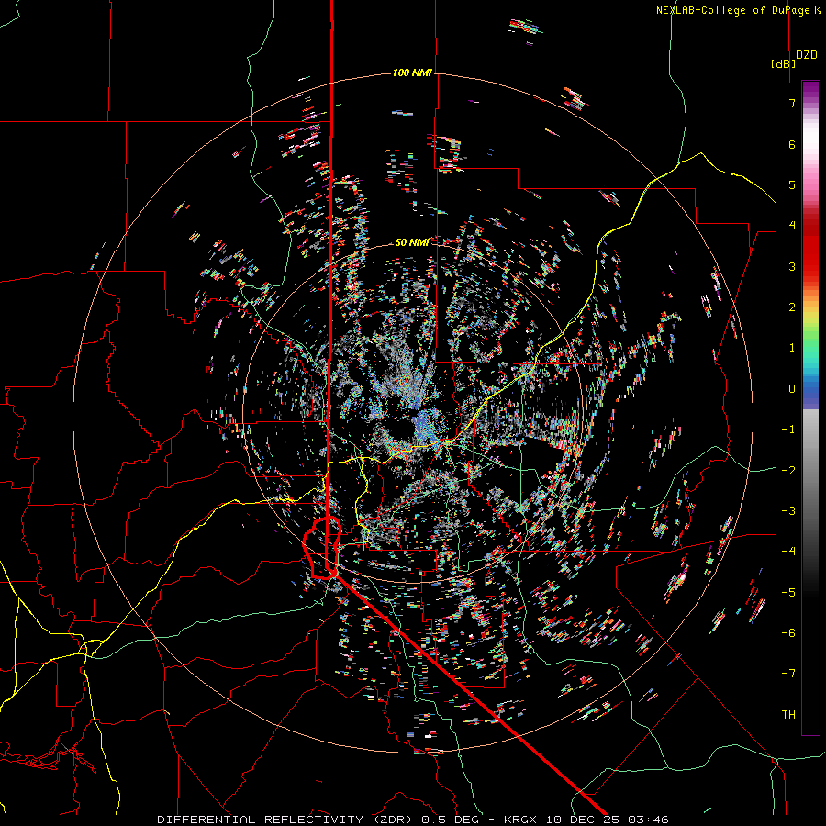Viewport: 826px width, 826px height.
Task: Click the 50 NMI range ring label
Action: (412, 242)
